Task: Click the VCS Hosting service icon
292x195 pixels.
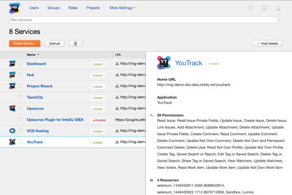Action: 13,131
